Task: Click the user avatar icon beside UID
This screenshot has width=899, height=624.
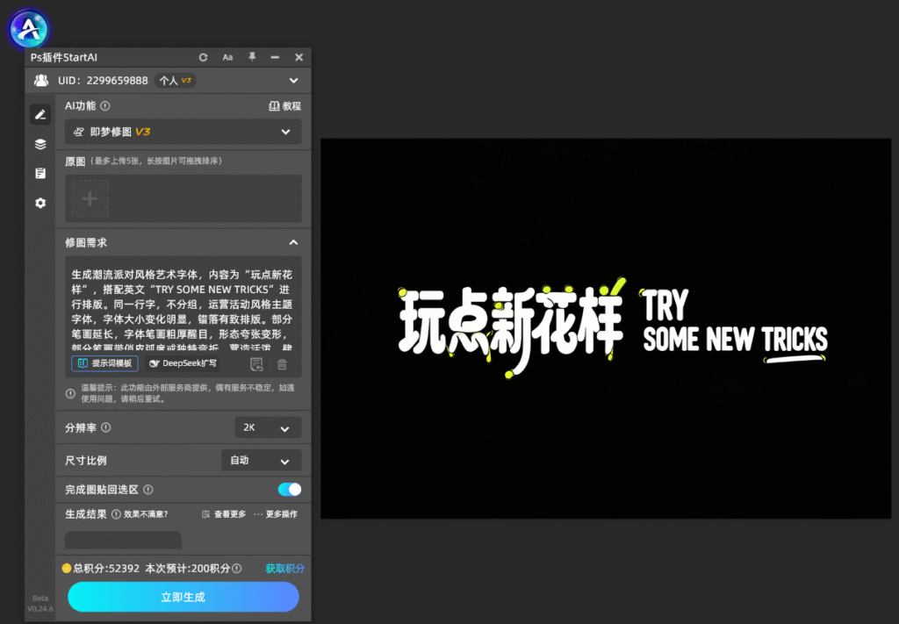Action: 41,80
